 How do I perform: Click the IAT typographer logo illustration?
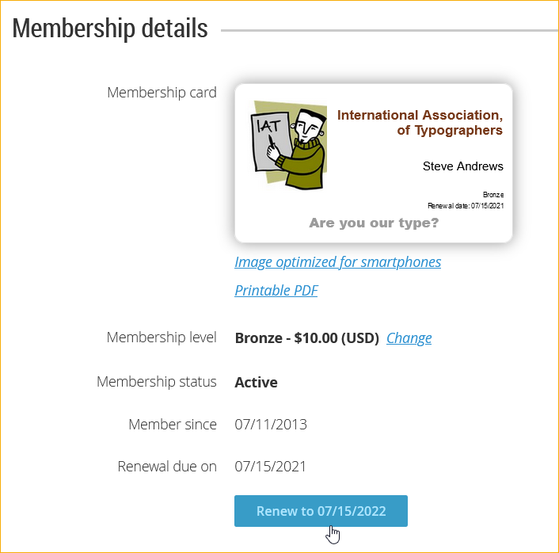coord(289,145)
